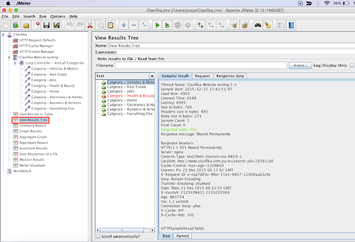Select the Parsed view button
Screen dimensions: 355x242
(x=183, y=236)
